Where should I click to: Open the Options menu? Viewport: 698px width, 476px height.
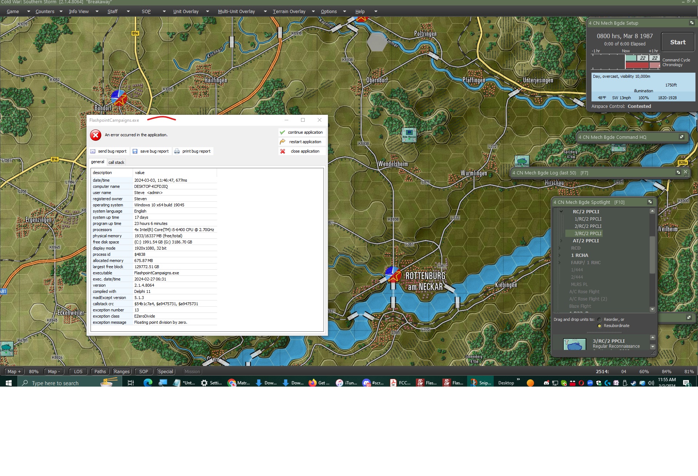[329, 12]
